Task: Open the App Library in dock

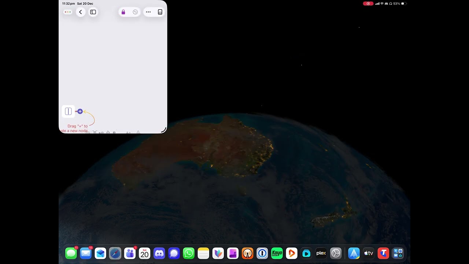Action: 398,253
